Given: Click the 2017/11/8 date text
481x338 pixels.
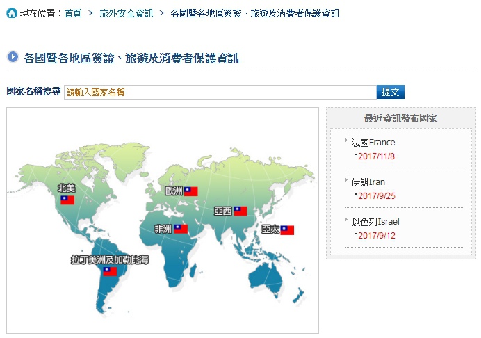Looking at the screenshot, I should [377, 156].
